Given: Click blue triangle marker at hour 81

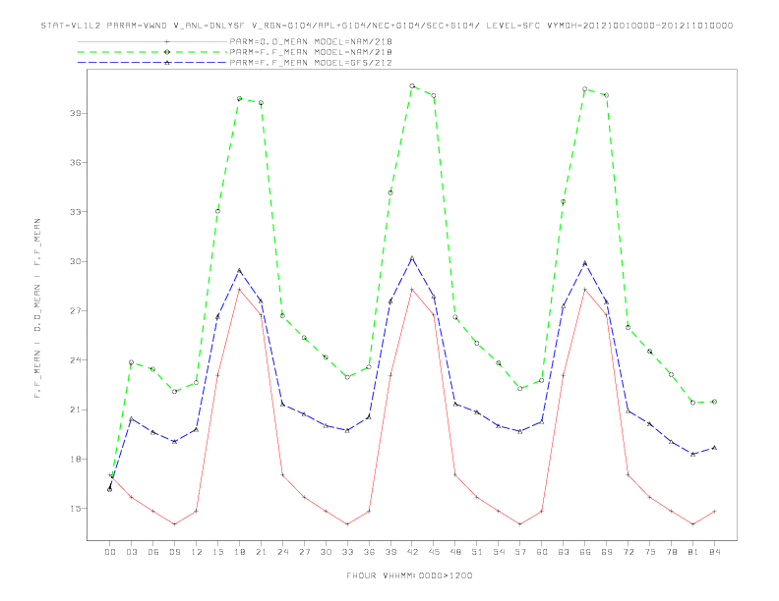Looking at the screenshot, I should 693,454.
